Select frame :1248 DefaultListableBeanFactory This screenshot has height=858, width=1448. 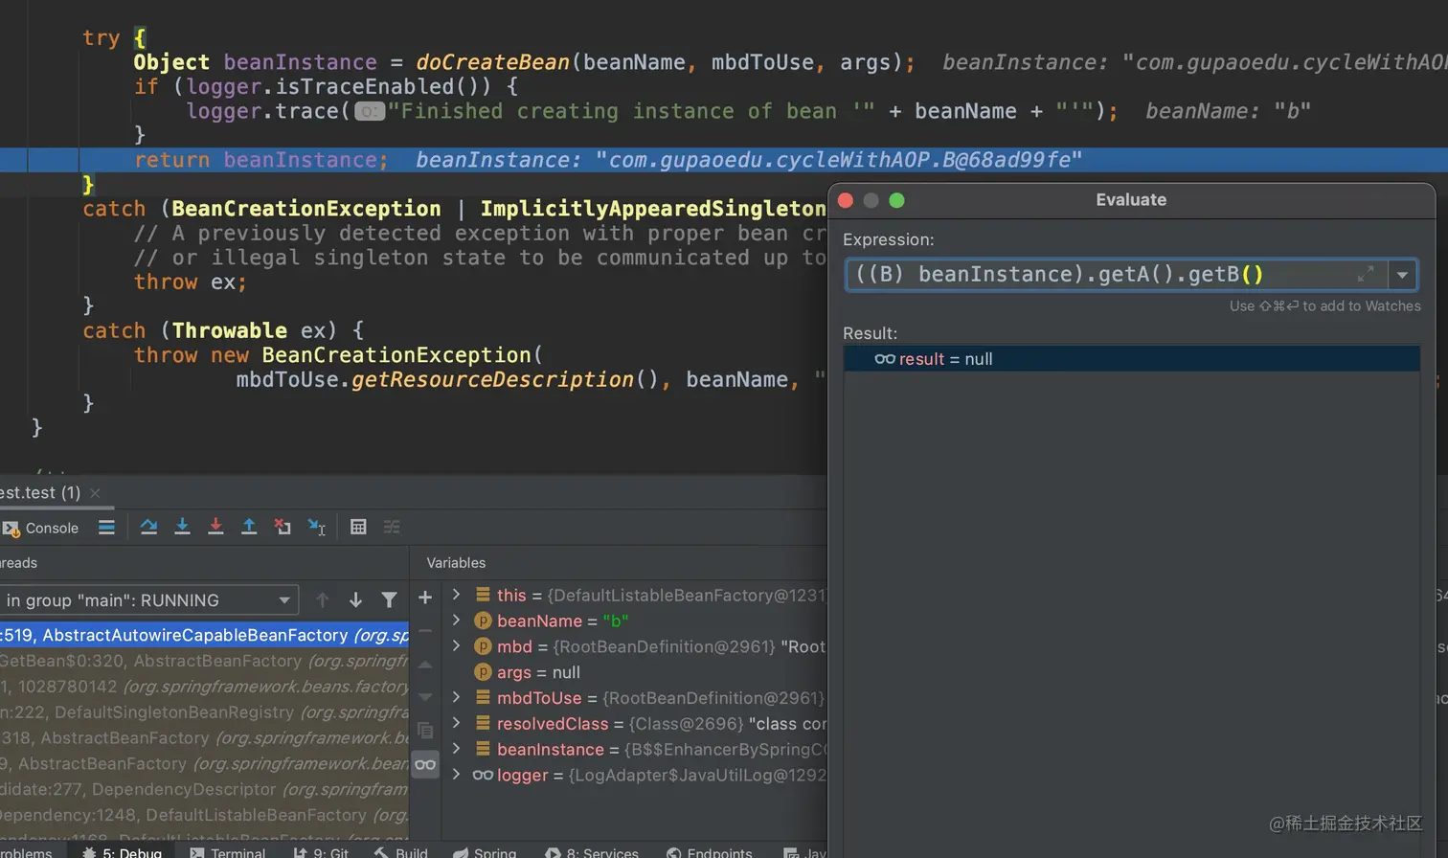click(204, 816)
